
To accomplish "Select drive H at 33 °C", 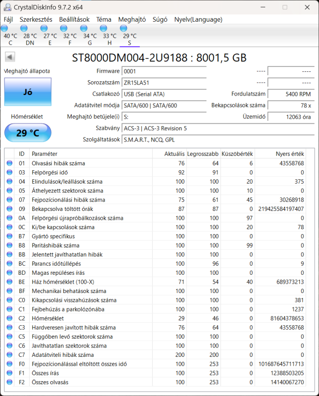I will coord(110,35).
